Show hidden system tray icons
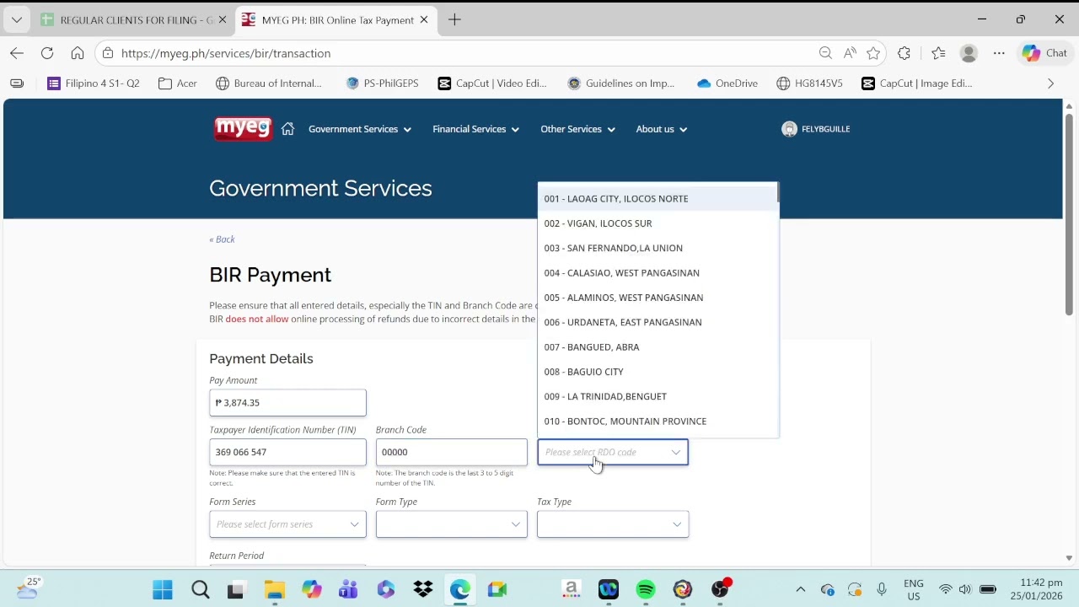 click(x=800, y=589)
